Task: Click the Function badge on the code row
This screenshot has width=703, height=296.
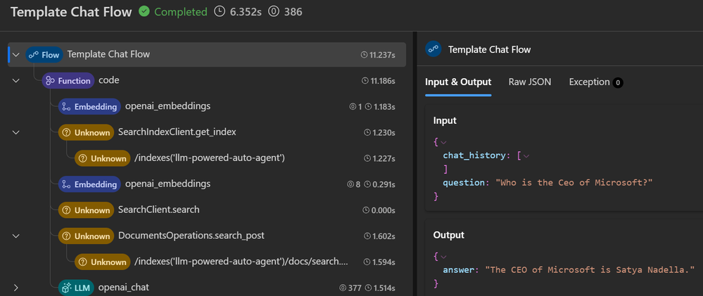Action: click(x=68, y=81)
